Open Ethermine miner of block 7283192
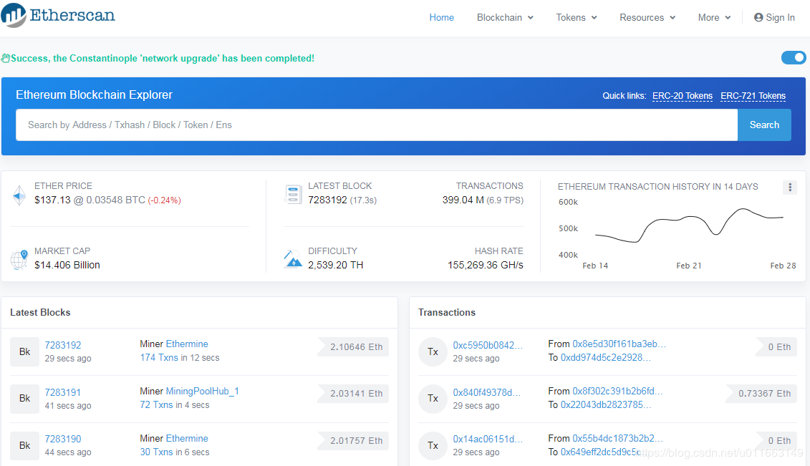 click(187, 344)
